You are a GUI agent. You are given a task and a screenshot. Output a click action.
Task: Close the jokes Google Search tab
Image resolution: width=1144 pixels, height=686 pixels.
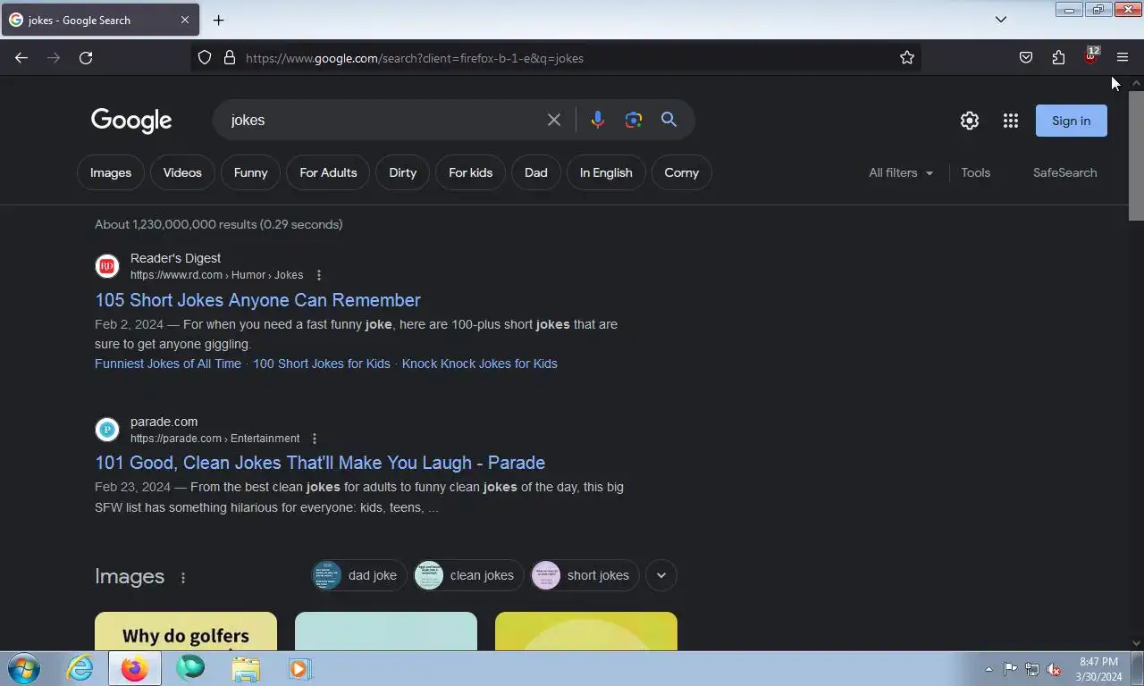tap(185, 20)
